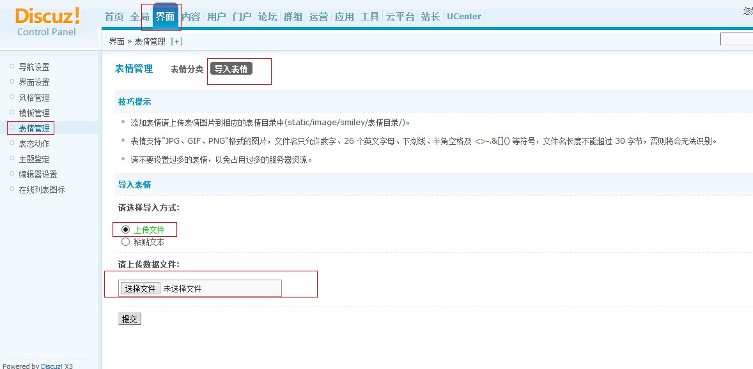Open the 论坛 menu item

pos(267,16)
